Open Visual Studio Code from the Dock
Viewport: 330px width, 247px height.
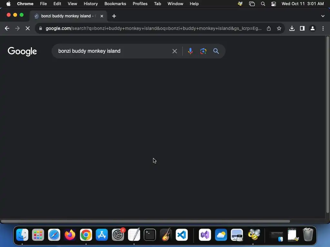coord(182,235)
